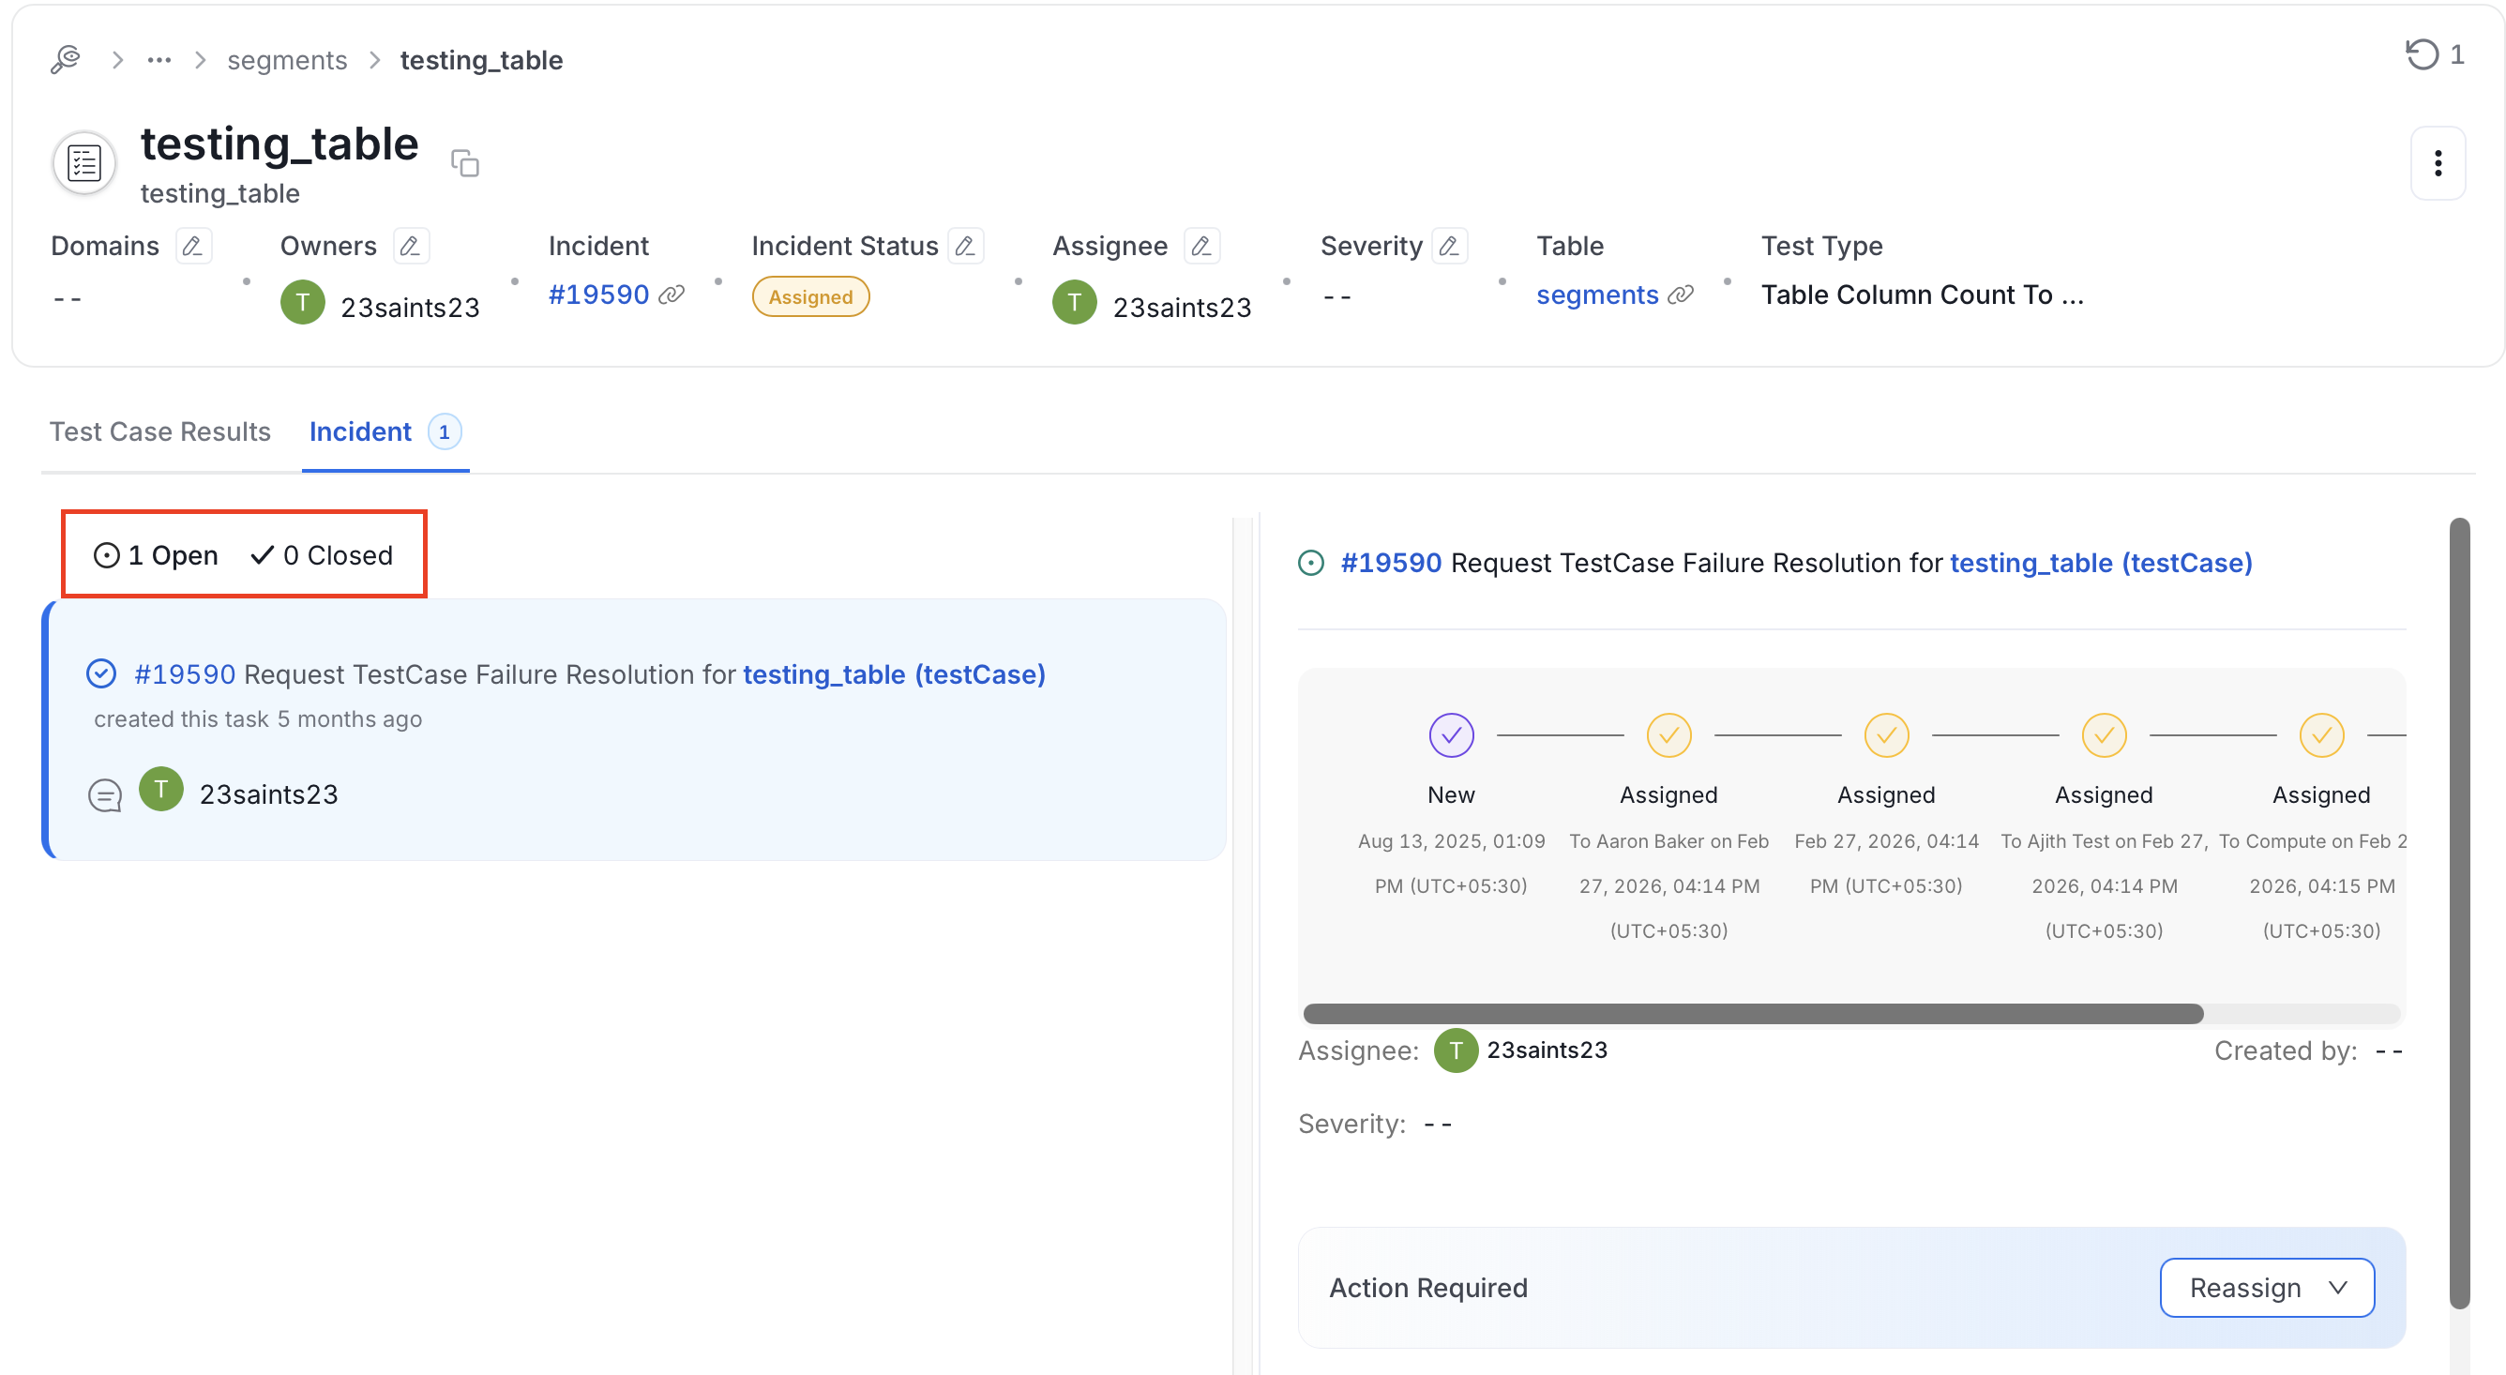Expand the collapsed breadcrumb ellipsis
The height and width of the screenshot is (1375, 2506).
(159, 60)
